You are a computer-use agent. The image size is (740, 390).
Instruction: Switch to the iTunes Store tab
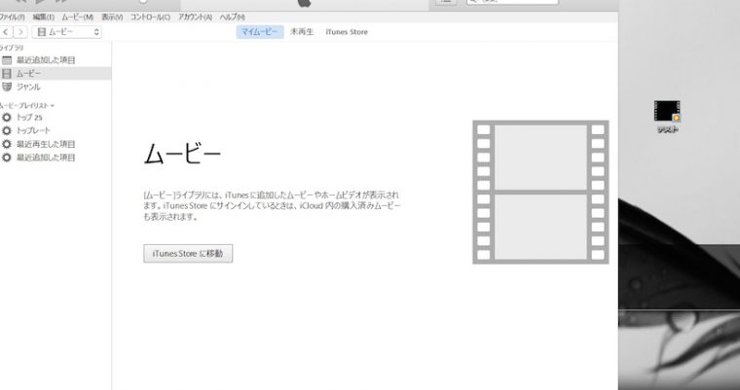[x=347, y=32]
